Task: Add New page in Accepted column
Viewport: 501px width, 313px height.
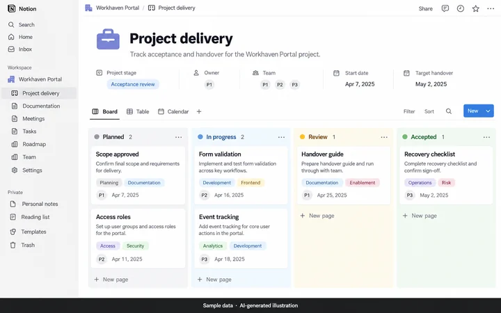Action: [x=420, y=216]
